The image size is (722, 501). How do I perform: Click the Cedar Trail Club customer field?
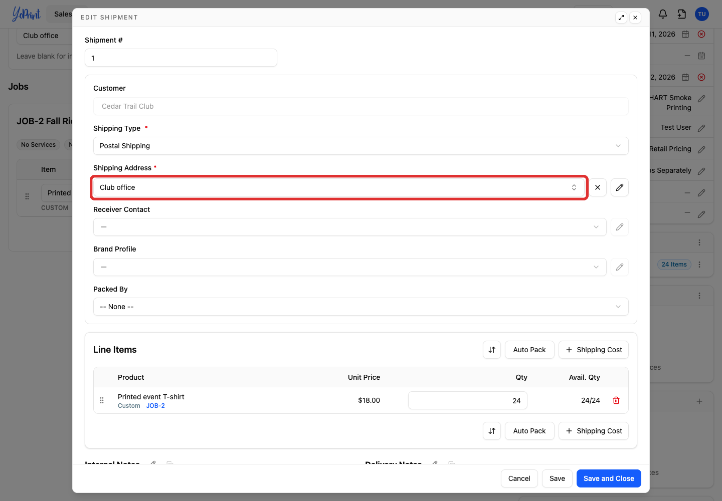pos(361,106)
